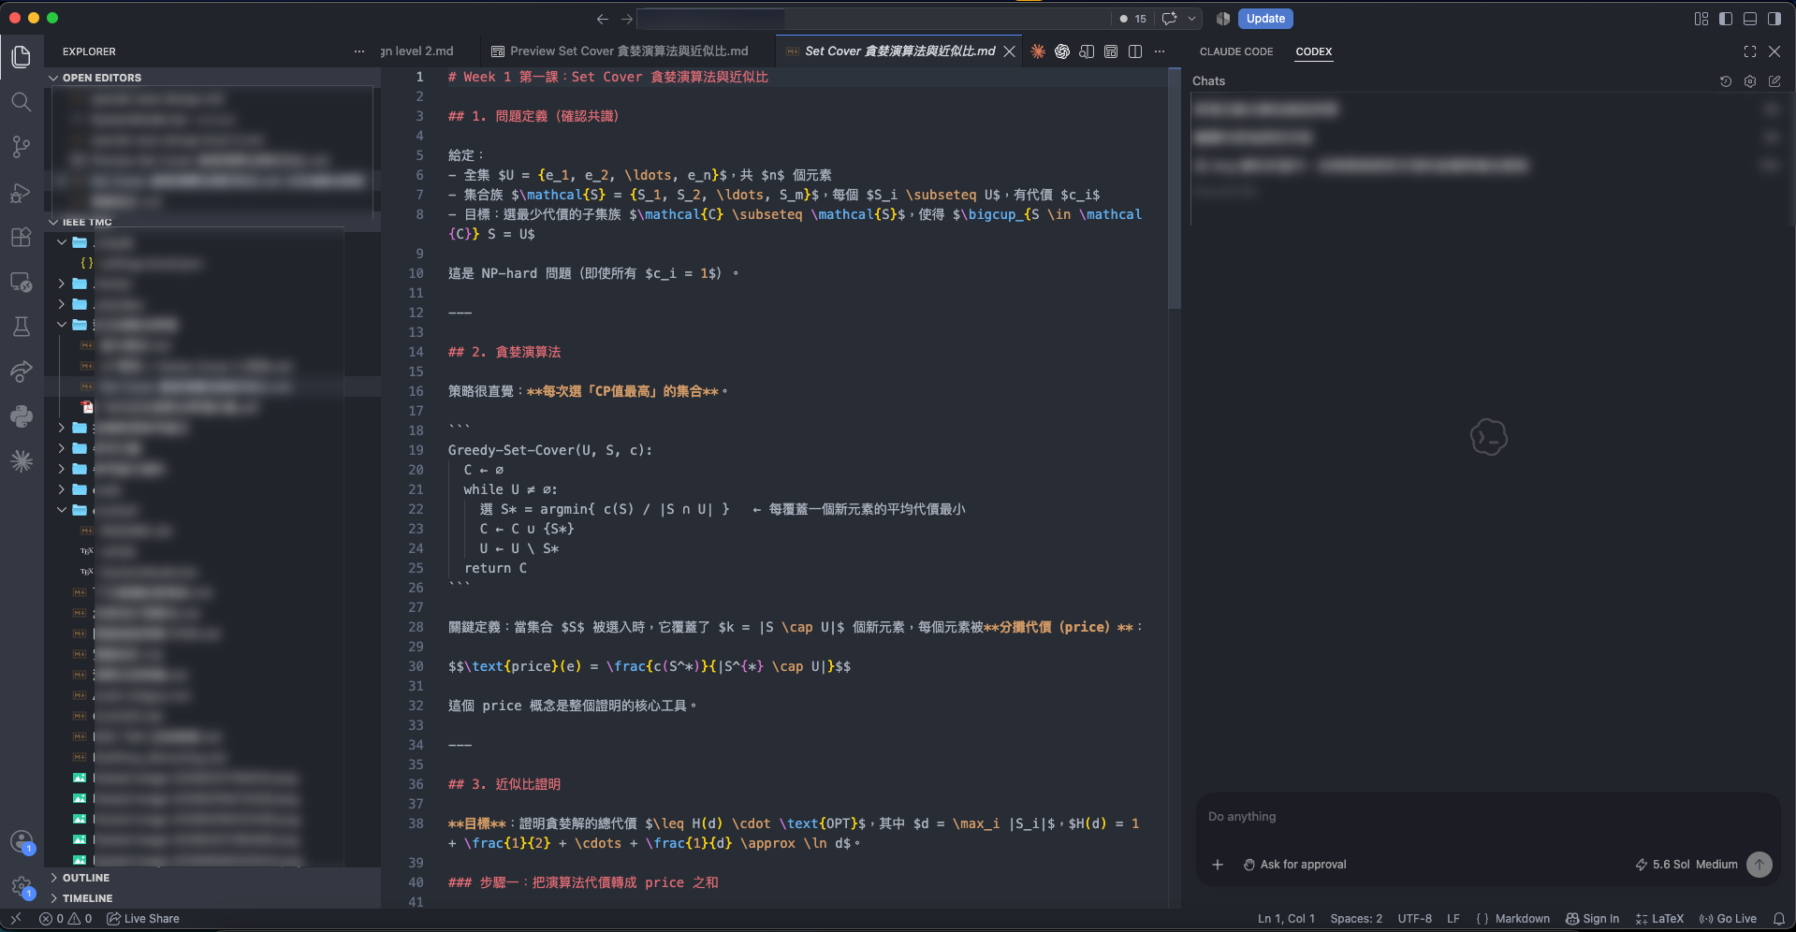
Task: Open the chat dropdown arrow in title bar
Action: 1192,19
